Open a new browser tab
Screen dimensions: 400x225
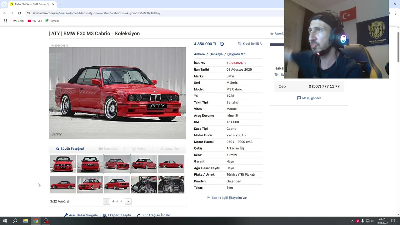point(61,4)
